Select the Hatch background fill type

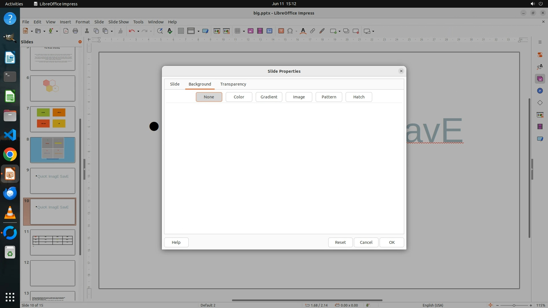click(x=358, y=97)
